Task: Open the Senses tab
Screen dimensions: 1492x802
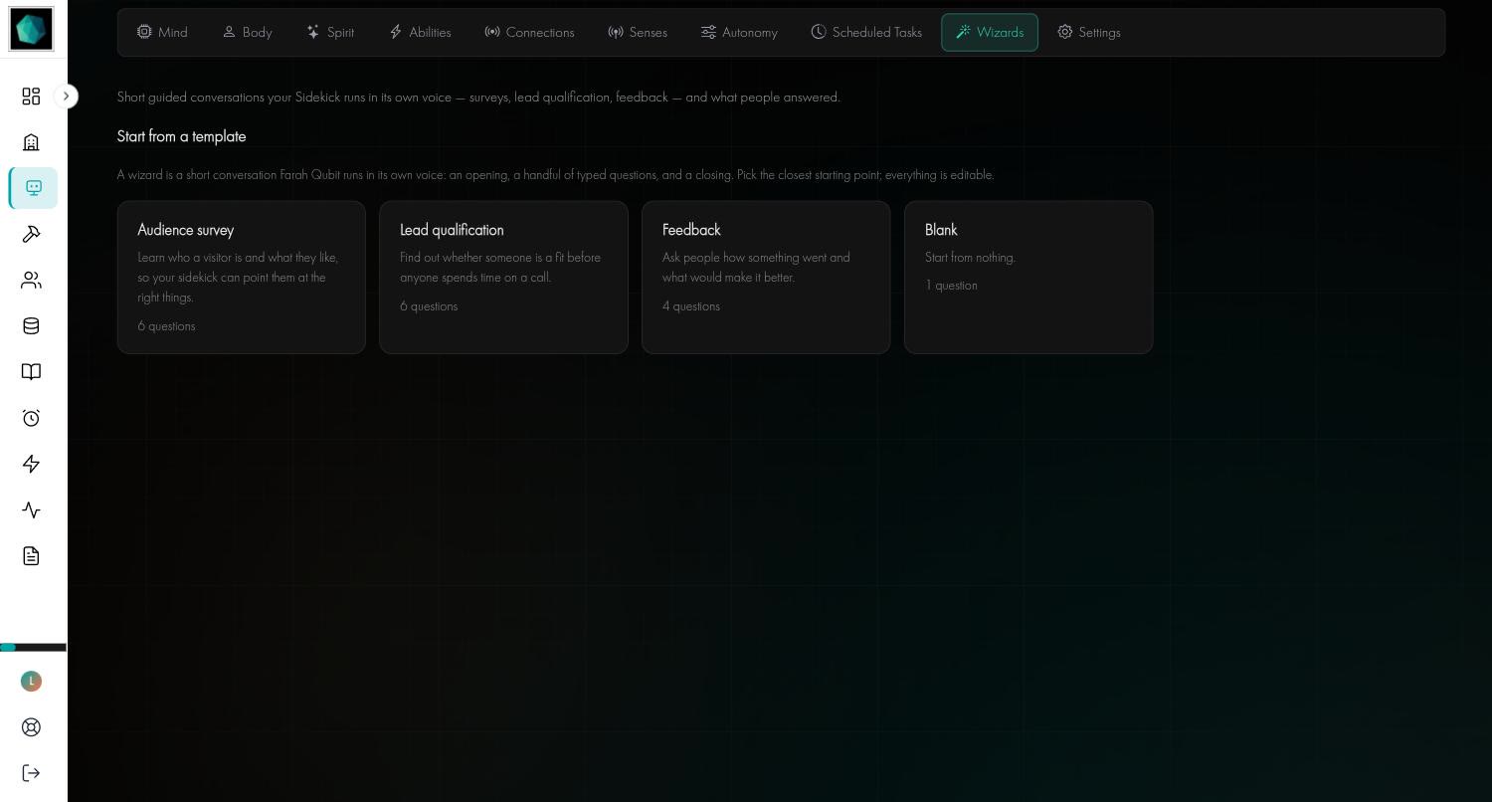Action: tap(638, 33)
